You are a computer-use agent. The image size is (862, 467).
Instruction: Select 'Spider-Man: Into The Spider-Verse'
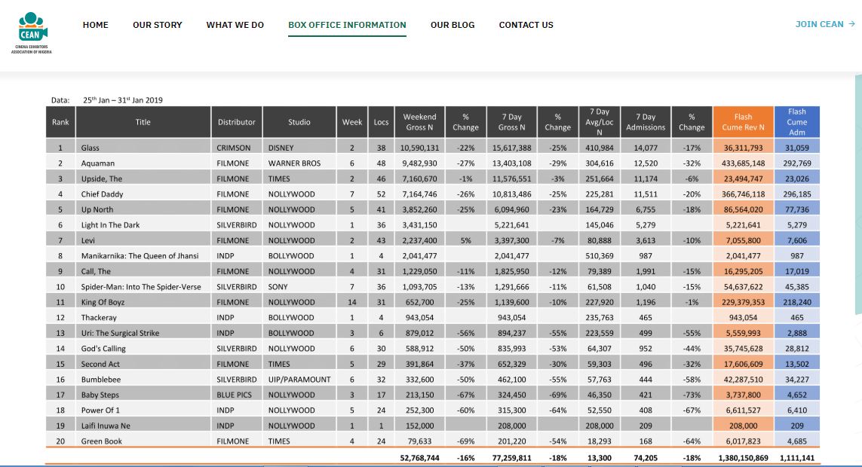tap(141, 286)
